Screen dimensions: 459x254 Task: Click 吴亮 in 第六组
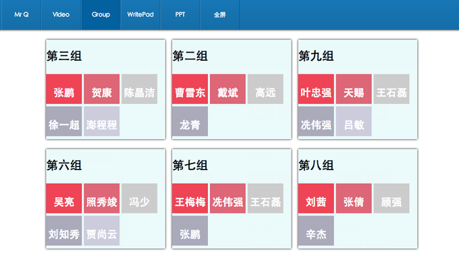click(64, 199)
